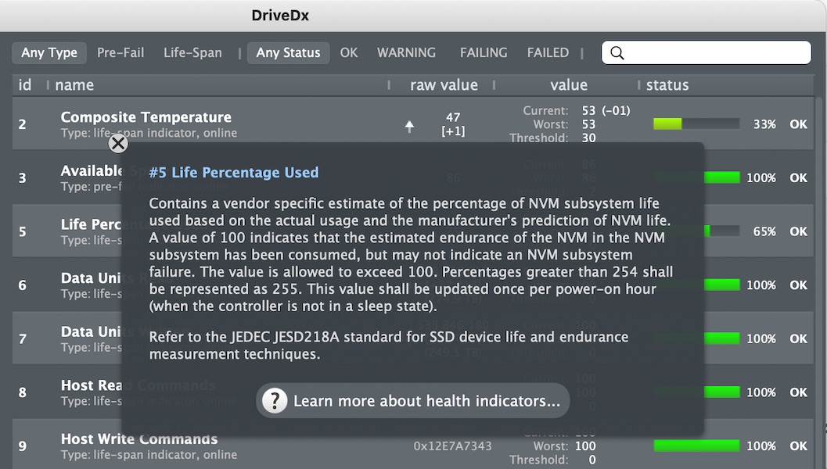Click the Composite Temperature raw value 47

pos(453,117)
